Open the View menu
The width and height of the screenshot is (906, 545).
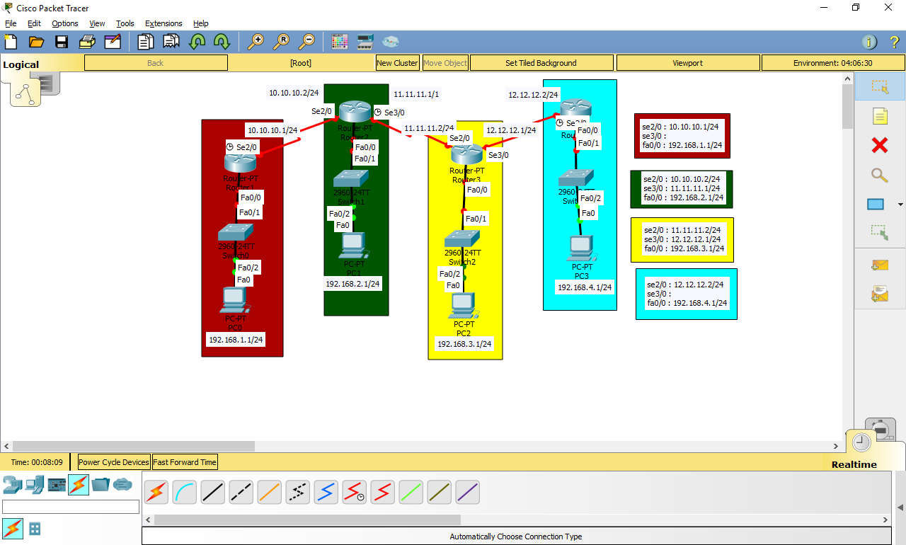pos(98,23)
